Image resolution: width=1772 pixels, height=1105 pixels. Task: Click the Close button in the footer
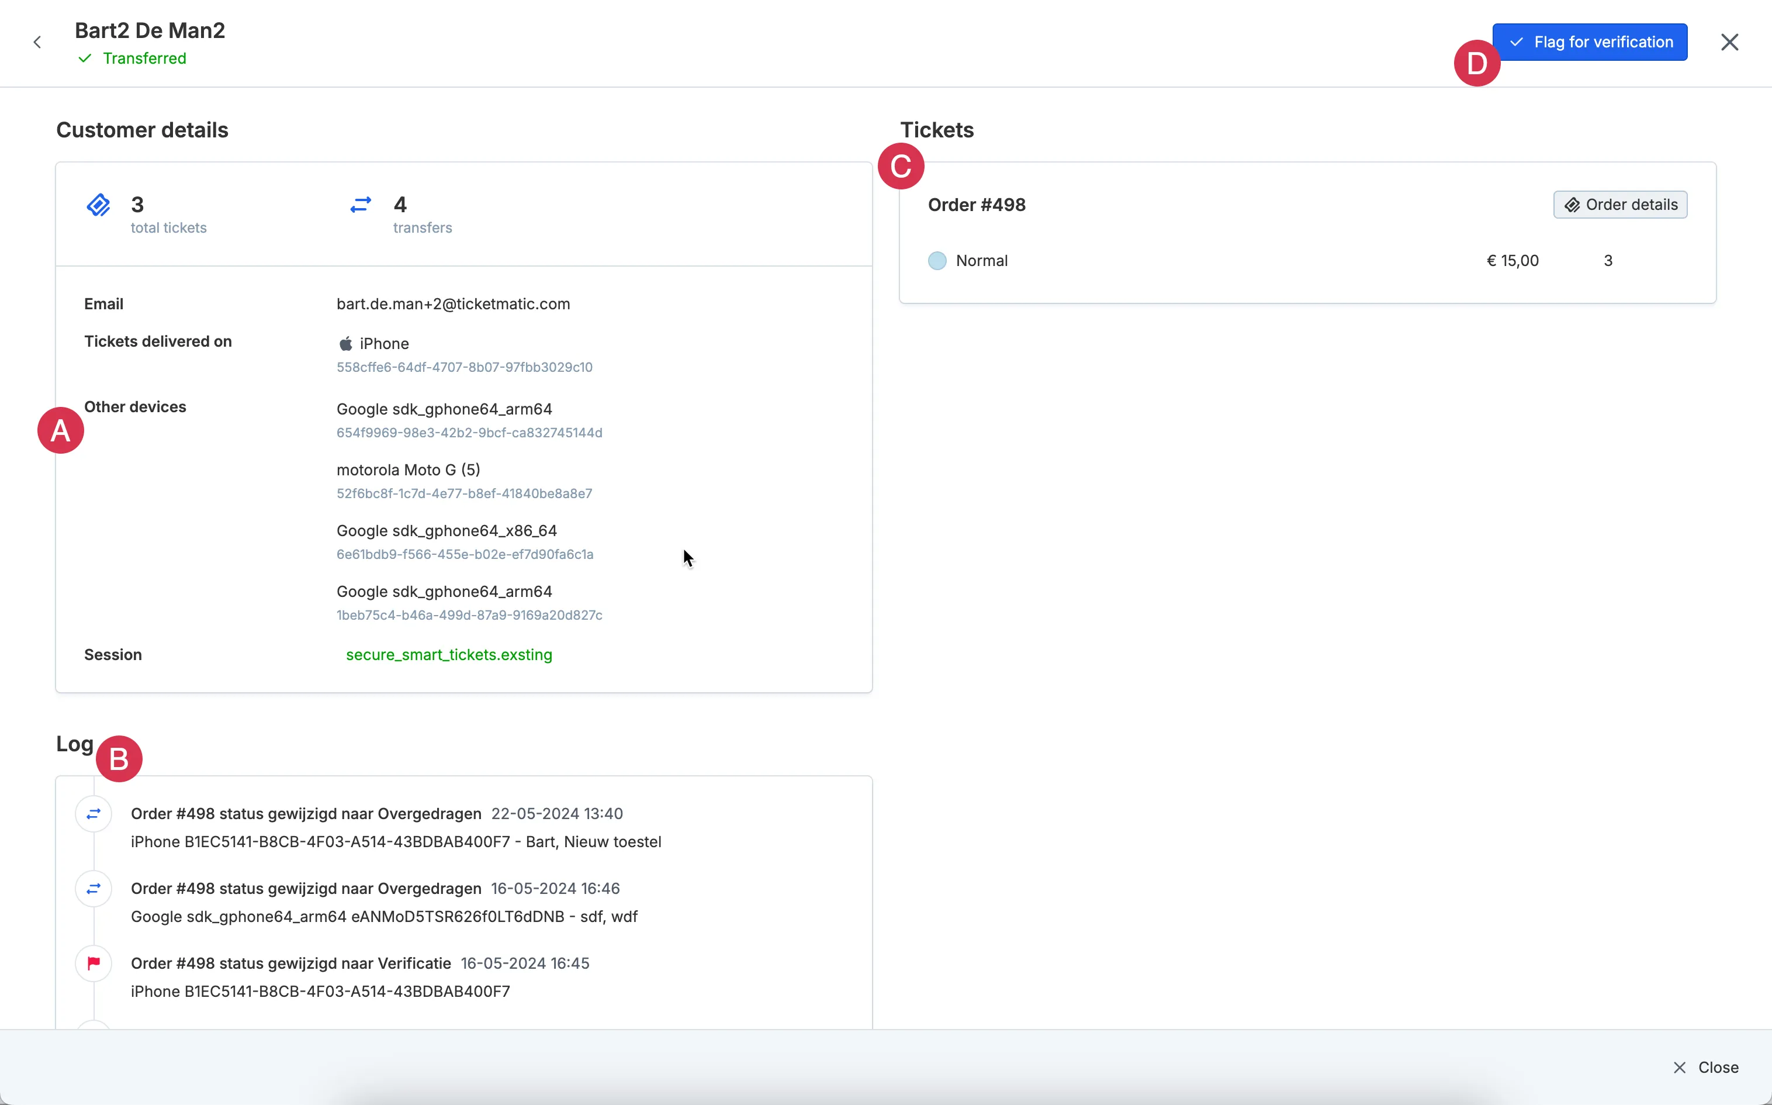[1705, 1067]
